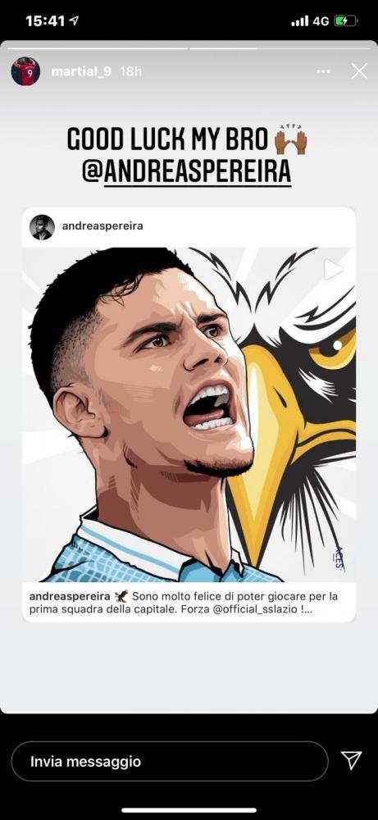Open the shared post illustration

click(x=189, y=415)
